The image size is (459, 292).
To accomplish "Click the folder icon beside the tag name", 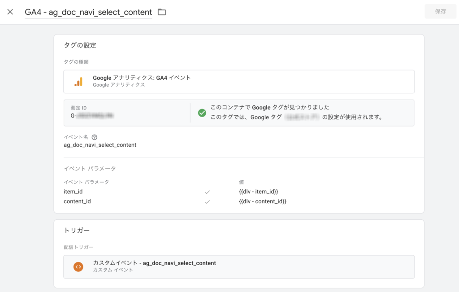I will point(162,12).
